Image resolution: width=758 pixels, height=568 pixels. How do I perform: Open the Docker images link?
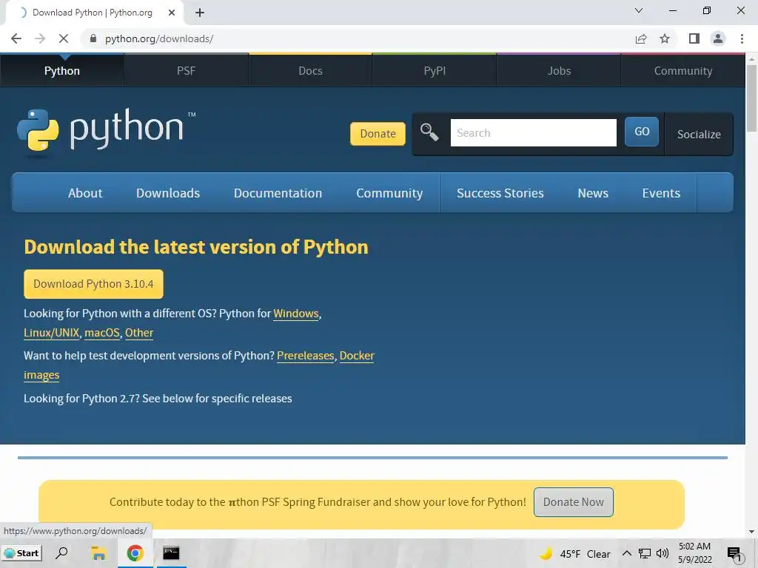click(x=357, y=356)
